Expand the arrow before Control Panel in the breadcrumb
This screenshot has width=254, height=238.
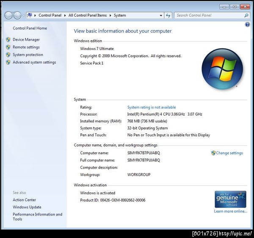coord(35,15)
